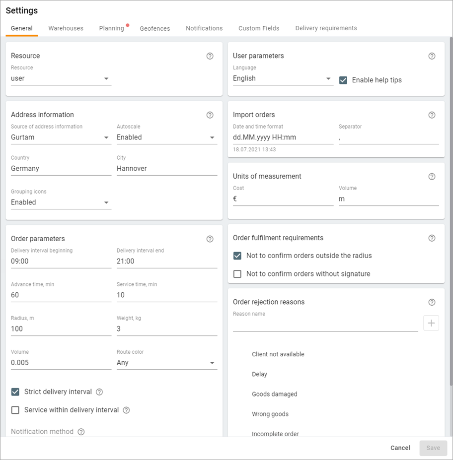Viewport: 453px width, 460px height.
Task: Open Order rejection reasons help
Action: click(432, 302)
